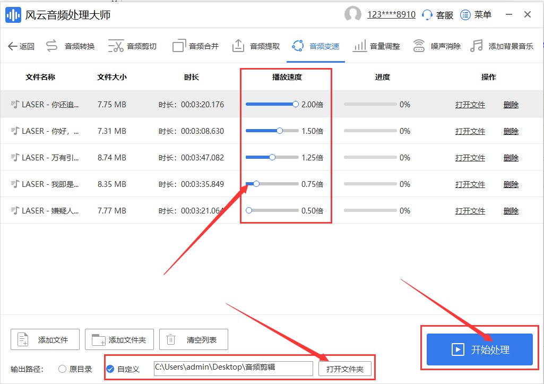Screen dimensions: 544x384
Task: Click the 1.50倍 speed slider handle
Action: (x=280, y=131)
